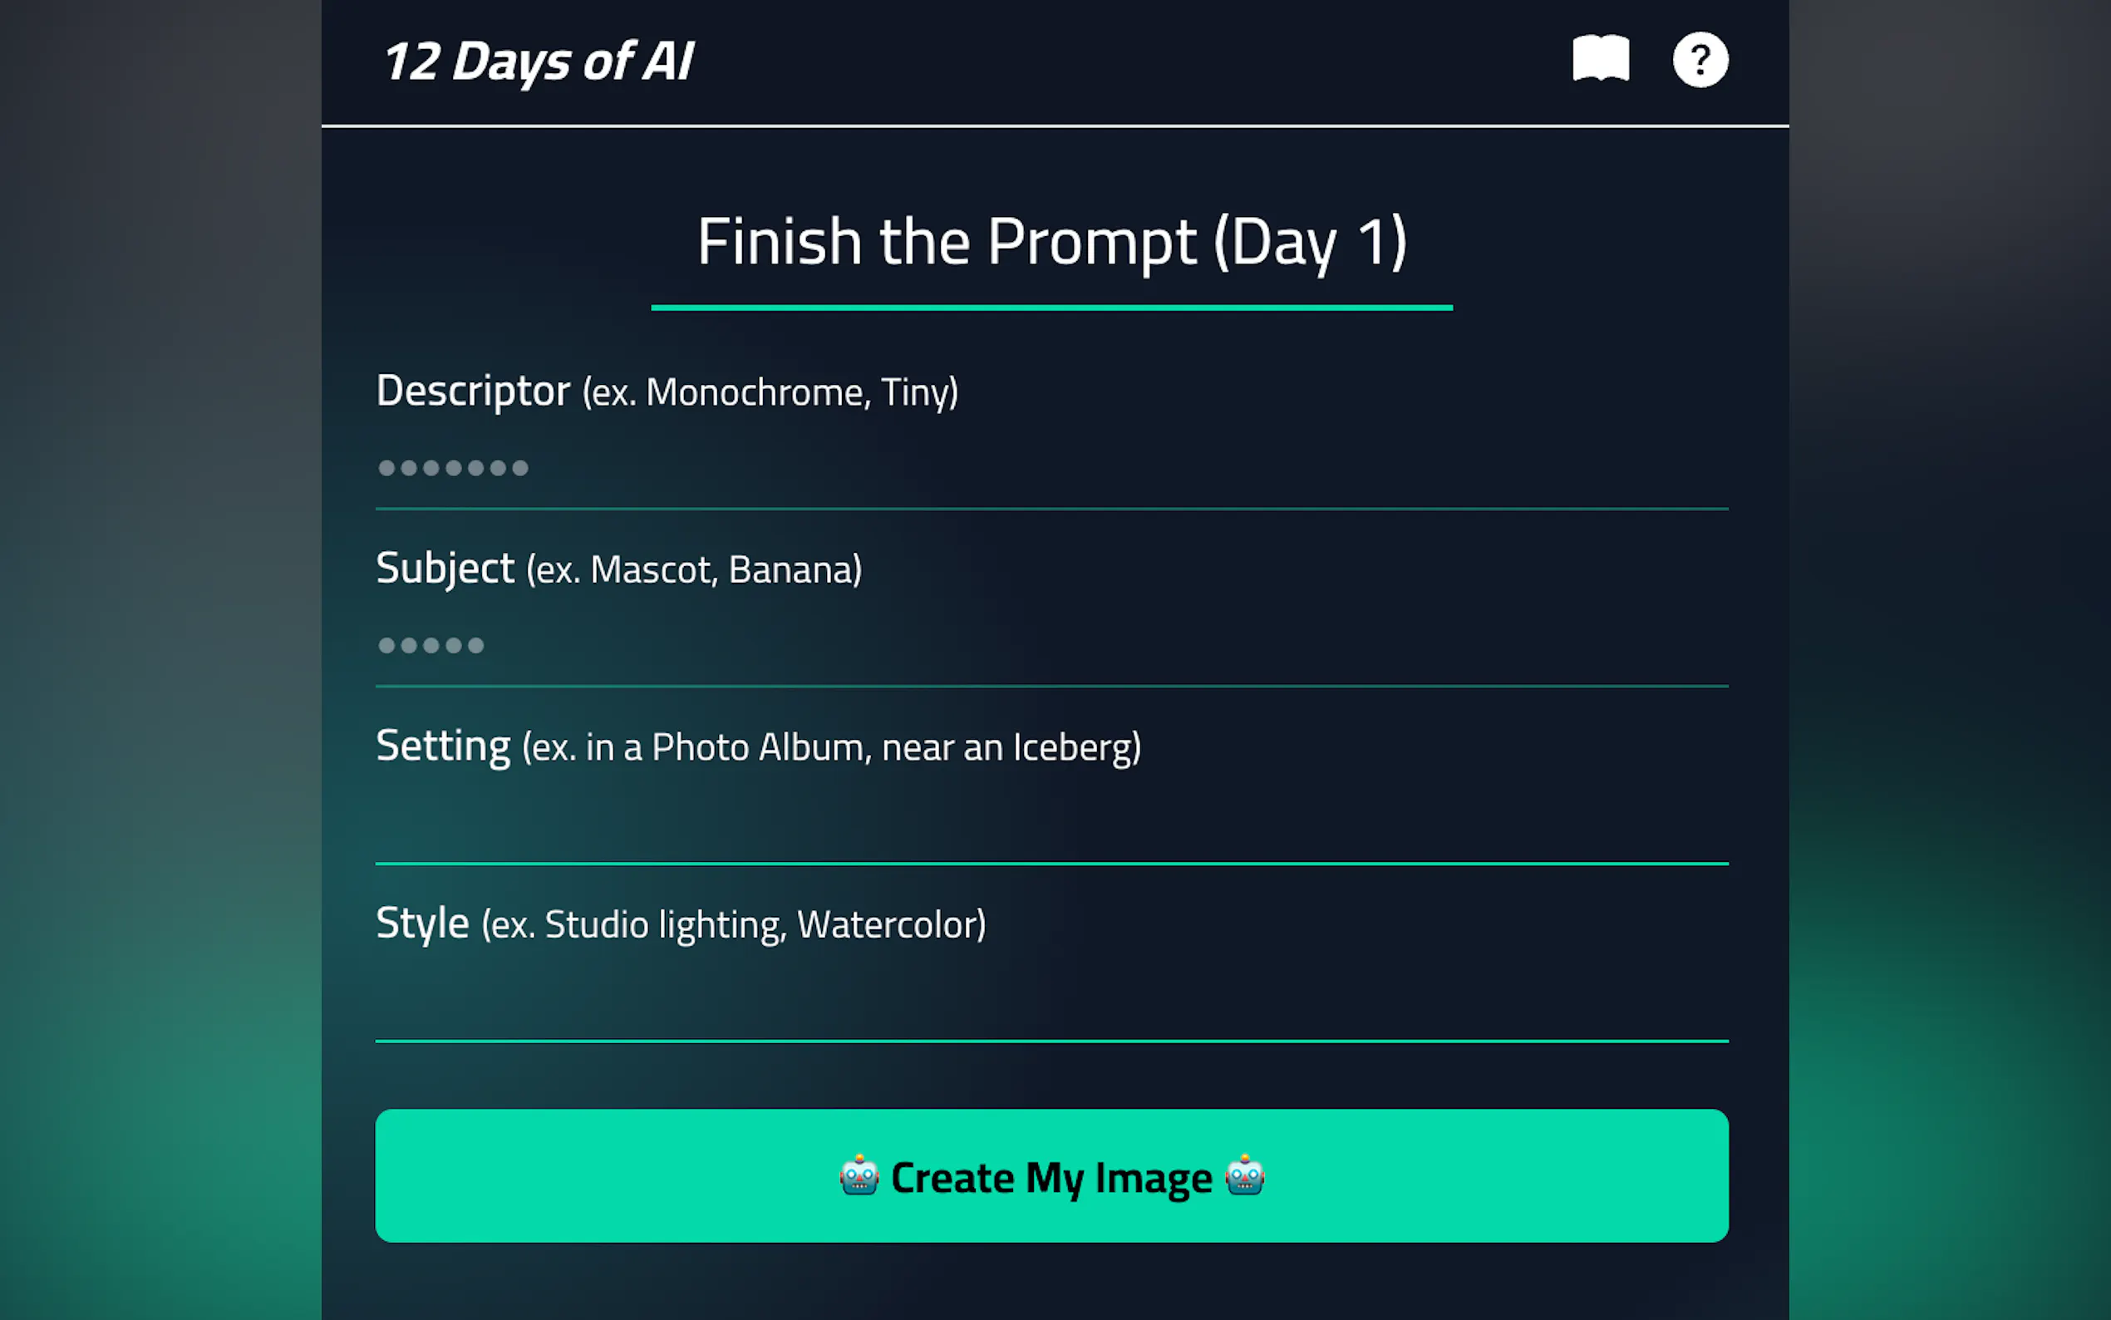Go home via the 12 Days of AI title
The height and width of the screenshot is (1320, 2111).
538,62
